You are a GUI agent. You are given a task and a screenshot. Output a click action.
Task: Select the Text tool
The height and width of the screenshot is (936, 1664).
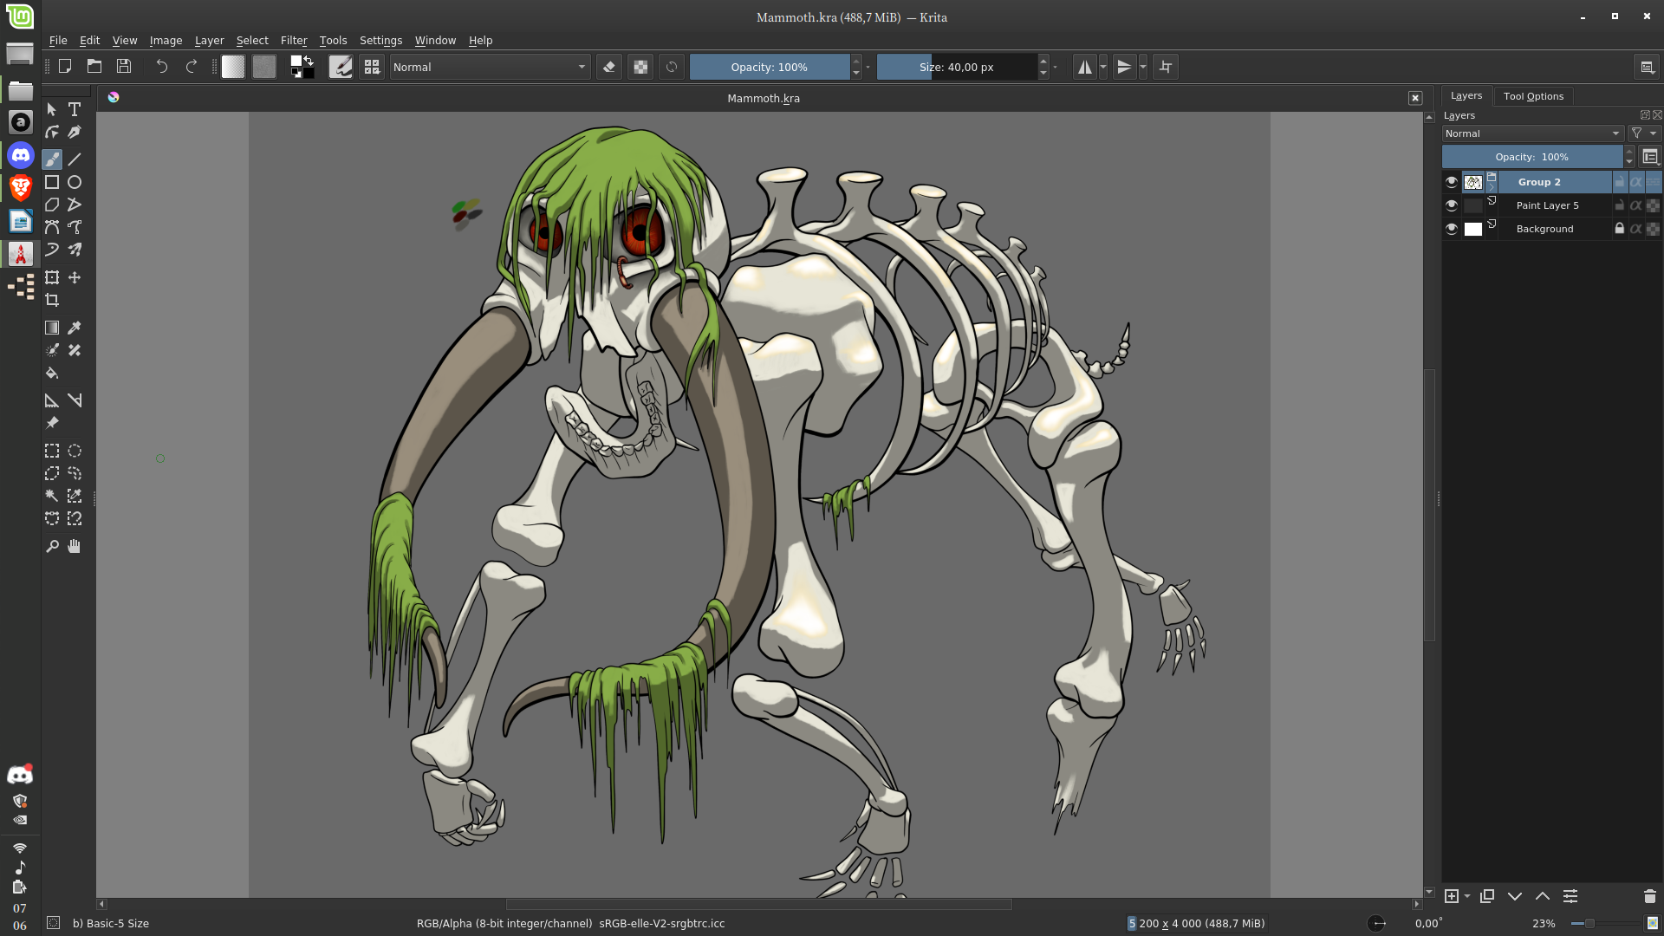[x=75, y=109]
